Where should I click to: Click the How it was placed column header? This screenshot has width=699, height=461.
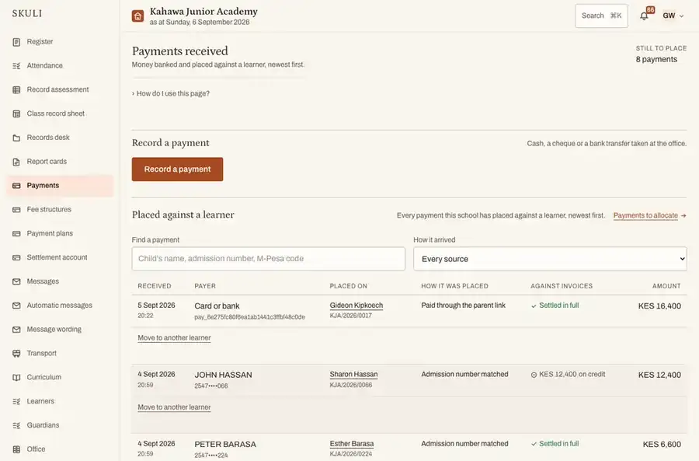coord(454,286)
